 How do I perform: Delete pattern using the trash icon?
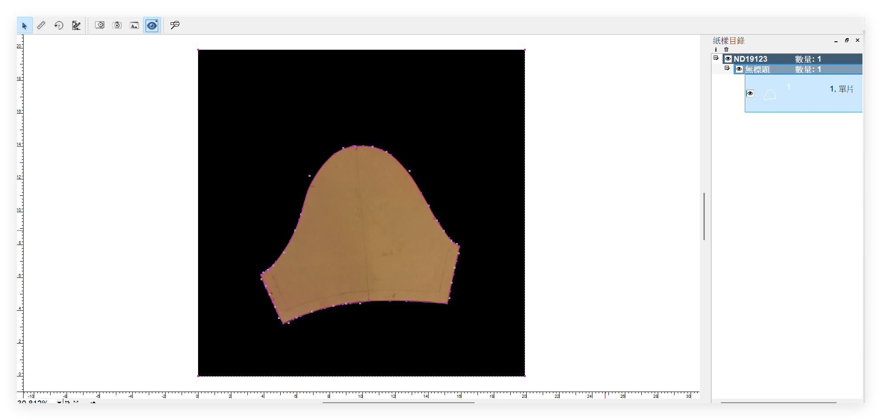(727, 50)
